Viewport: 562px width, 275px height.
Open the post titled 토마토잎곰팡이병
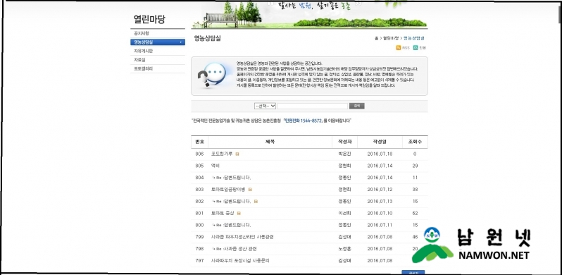tap(228, 189)
